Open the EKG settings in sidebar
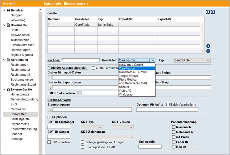 click(x=14, y=104)
